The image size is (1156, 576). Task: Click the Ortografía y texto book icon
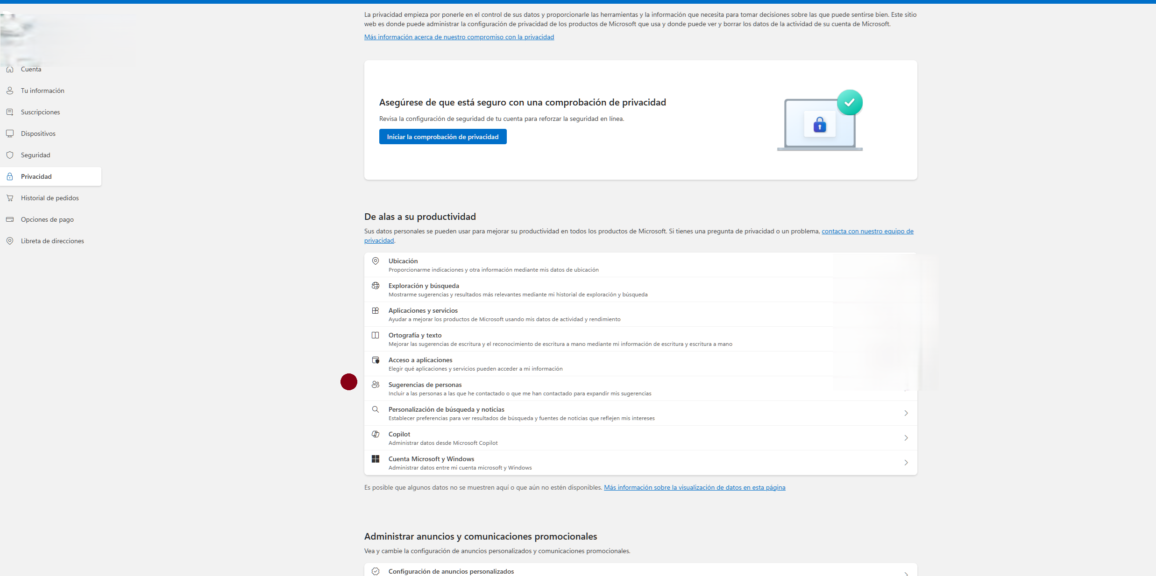tap(376, 335)
